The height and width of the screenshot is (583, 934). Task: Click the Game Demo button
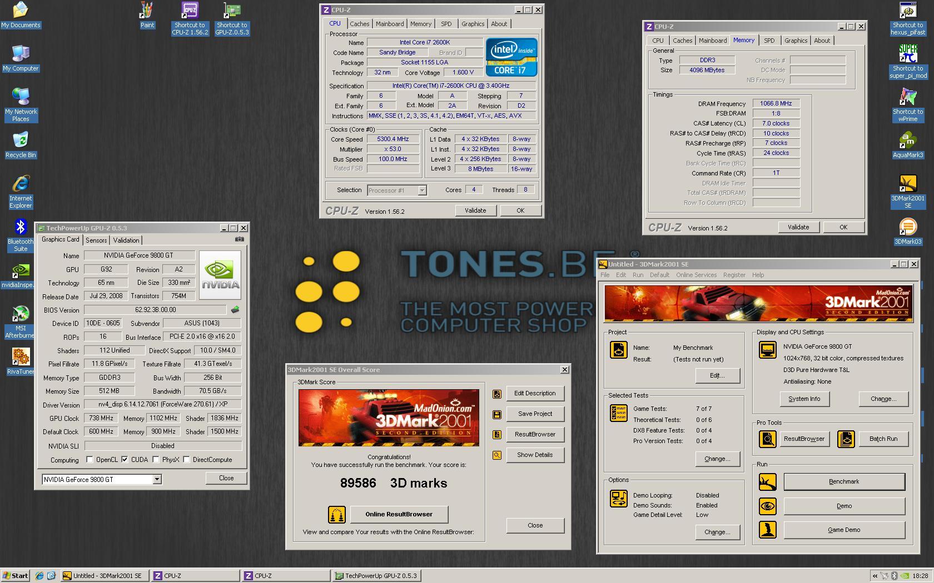pos(844,530)
